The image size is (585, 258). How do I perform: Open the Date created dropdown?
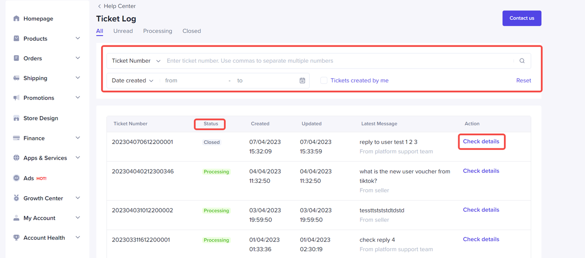pos(133,81)
